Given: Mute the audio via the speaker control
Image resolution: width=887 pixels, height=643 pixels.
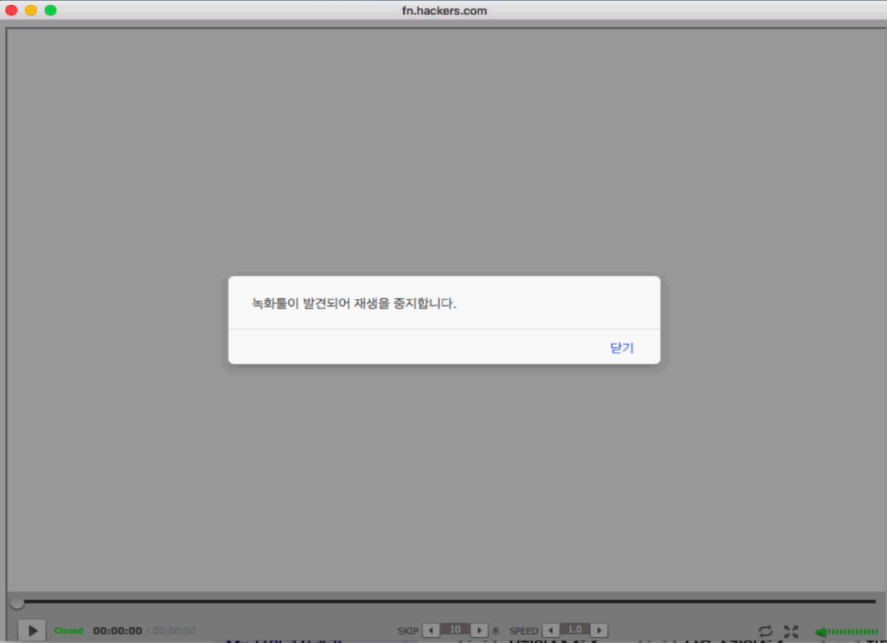Looking at the screenshot, I should coord(820,631).
